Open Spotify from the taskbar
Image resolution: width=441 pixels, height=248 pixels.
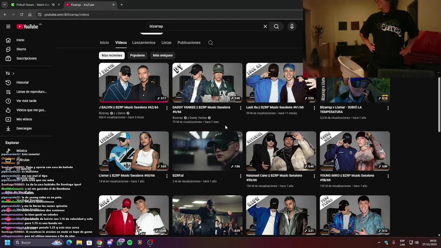(x=130, y=242)
